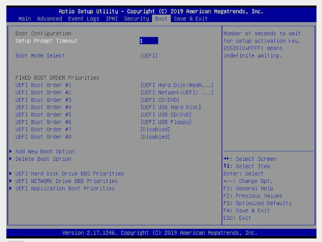Click the +/-: Change Opt. hint
The image size is (322, 242).
click(x=248, y=181)
